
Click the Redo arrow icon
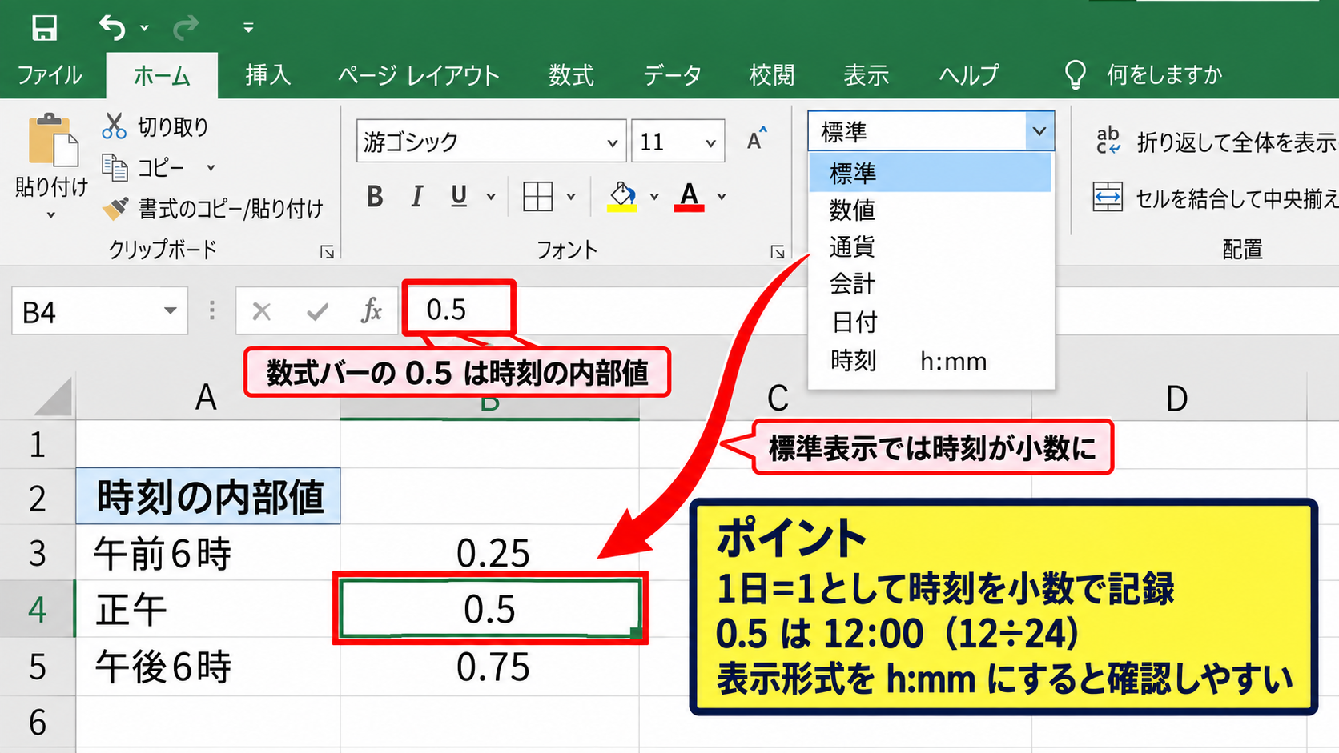click(x=186, y=28)
